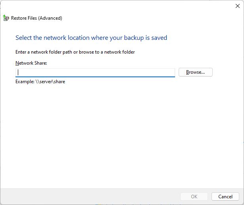The image size is (244, 205).
Task: Click the Example: \\server\share hint text
Action: click(x=40, y=82)
